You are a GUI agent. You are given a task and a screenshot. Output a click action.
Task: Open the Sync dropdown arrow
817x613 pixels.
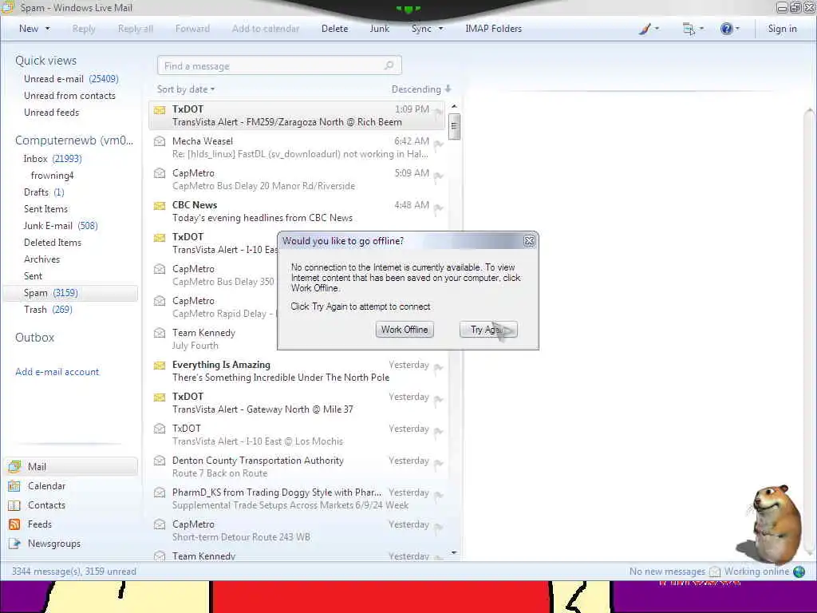point(440,29)
